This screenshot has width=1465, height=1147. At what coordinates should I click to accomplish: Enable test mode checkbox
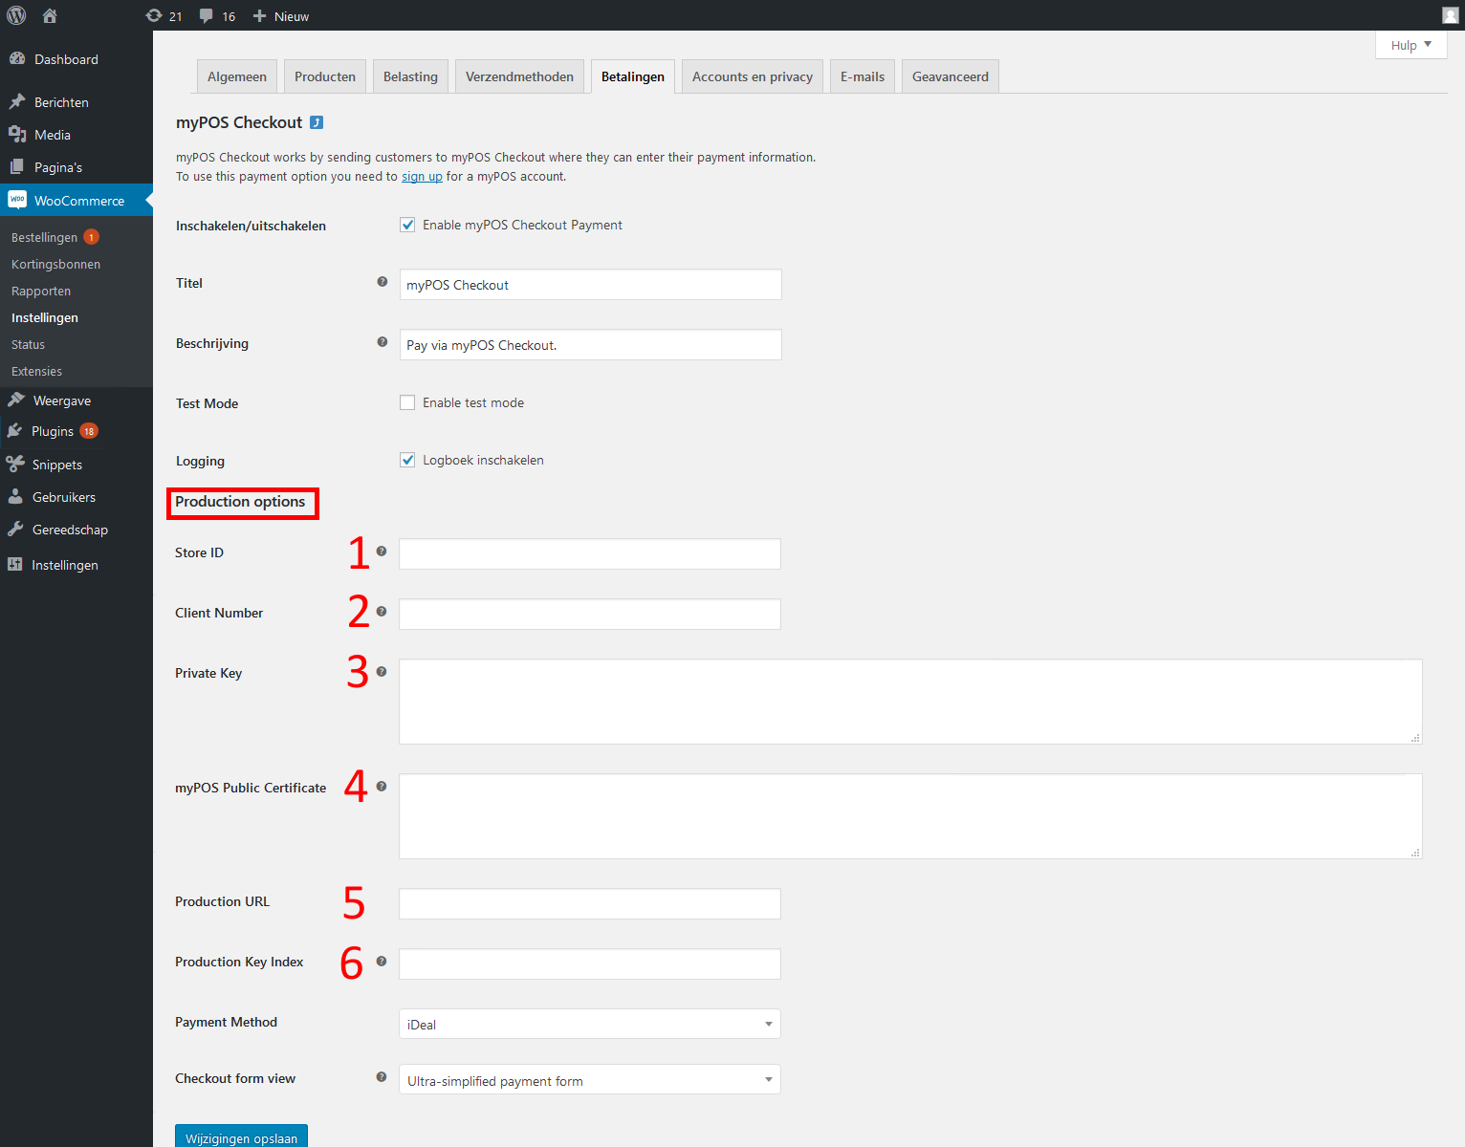click(407, 403)
